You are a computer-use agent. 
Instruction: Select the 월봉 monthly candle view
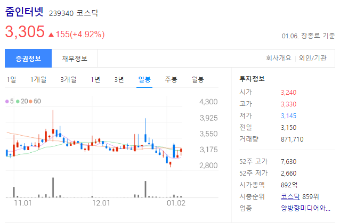click(198, 79)
